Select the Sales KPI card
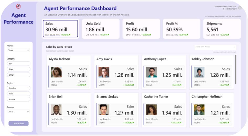 pyautogui.click(x=60, y=29)
